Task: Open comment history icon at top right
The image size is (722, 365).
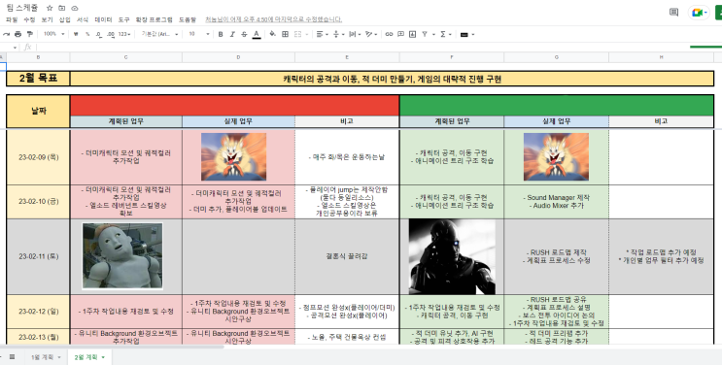Action: click(673, 13)
